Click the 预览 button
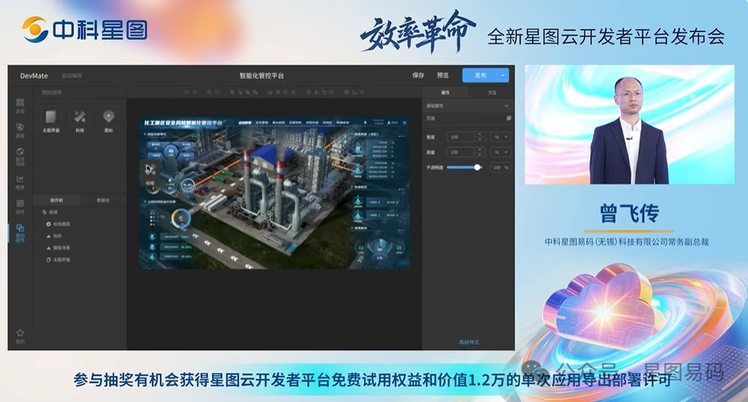 442,75
